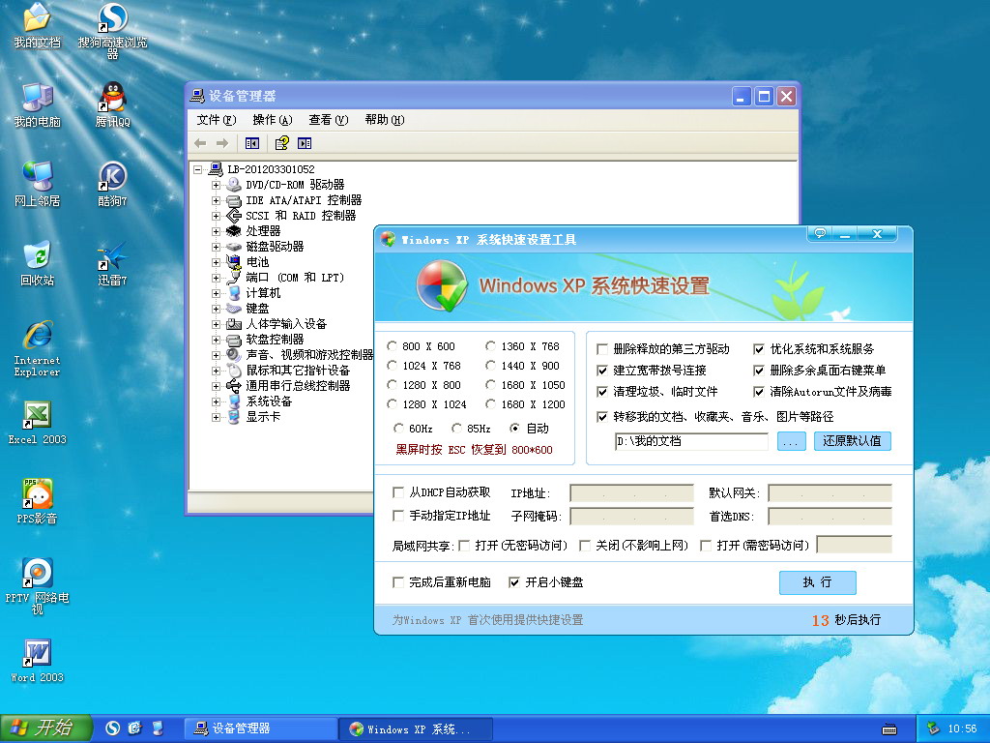Launch the PPTV 网络电视 shortcut
Viewport: 990px width, 743px height.
[38, 586]
